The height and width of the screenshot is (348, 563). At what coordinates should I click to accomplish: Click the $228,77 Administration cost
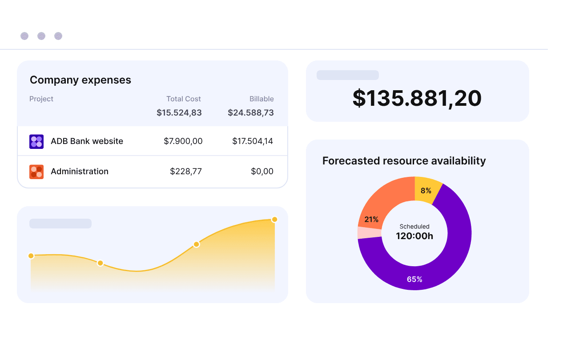click(186, 172)
